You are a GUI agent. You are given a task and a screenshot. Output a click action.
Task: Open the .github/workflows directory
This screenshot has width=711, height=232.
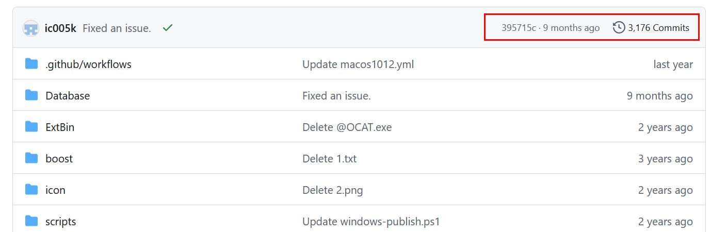coord(88,64)
